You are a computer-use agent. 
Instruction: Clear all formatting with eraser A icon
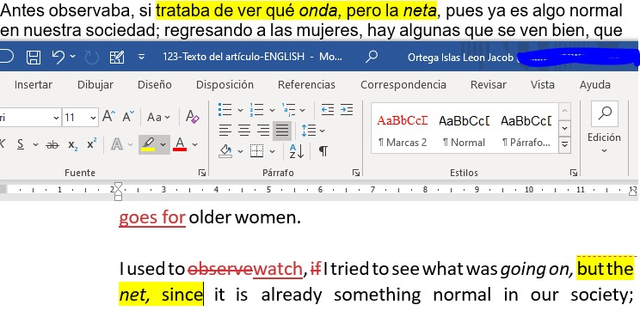(192, 117)
